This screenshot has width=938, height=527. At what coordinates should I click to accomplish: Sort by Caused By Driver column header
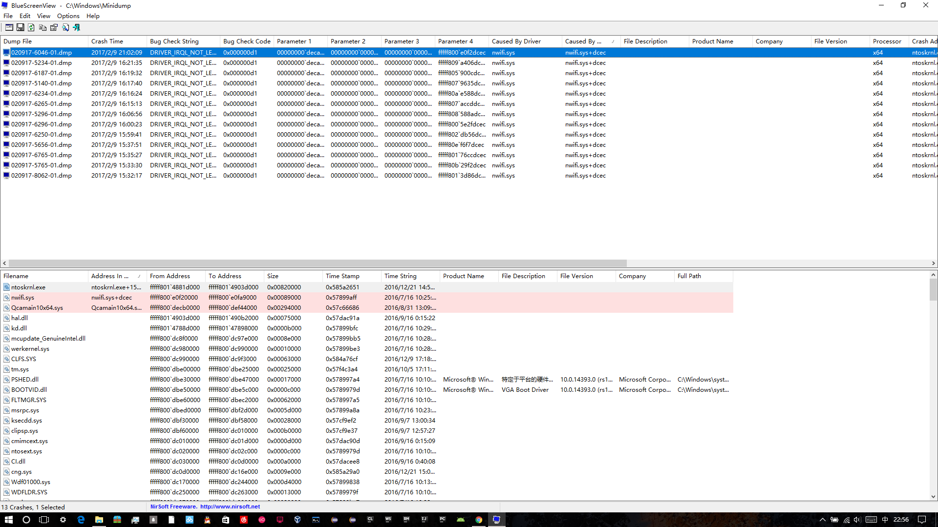point(525,41)
